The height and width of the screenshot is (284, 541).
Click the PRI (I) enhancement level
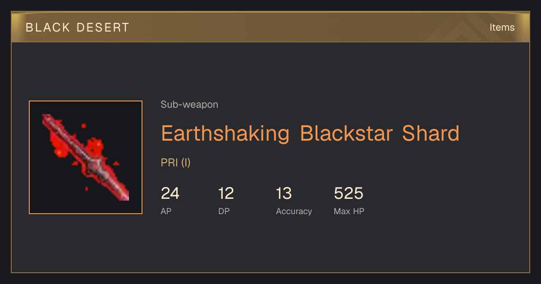click(176, 163)
